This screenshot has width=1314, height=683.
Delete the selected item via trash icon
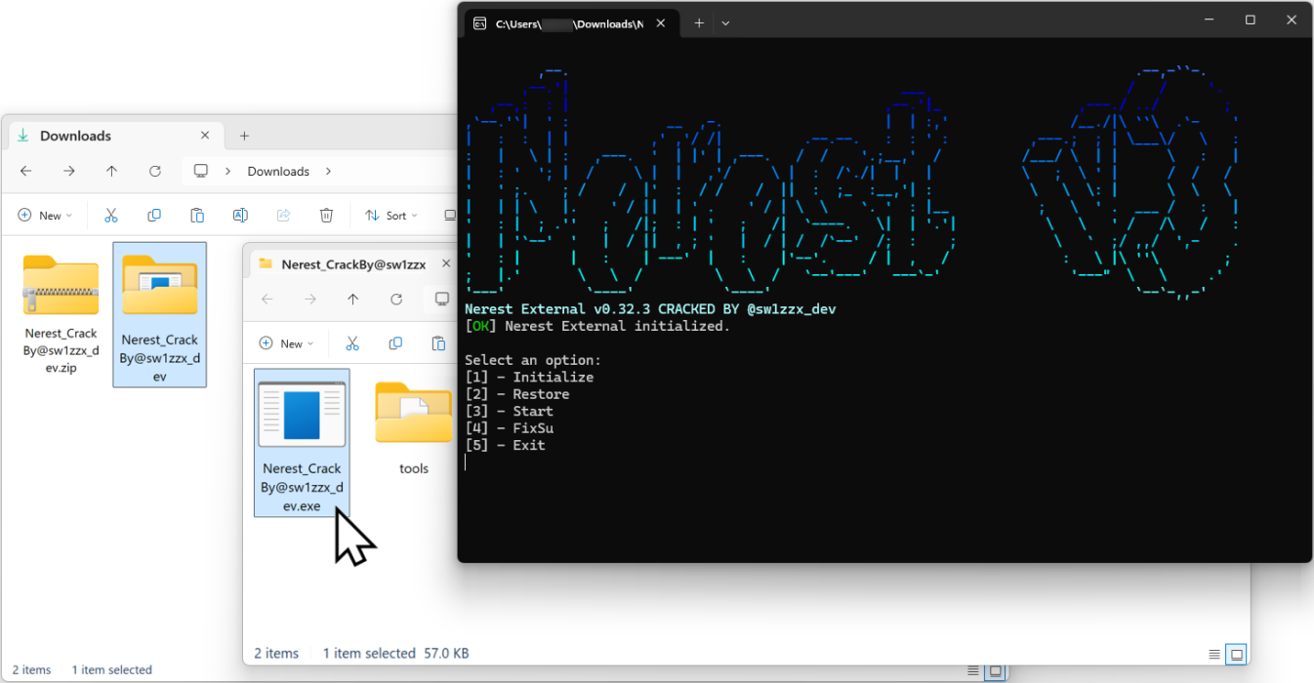[x=326, y=215]
